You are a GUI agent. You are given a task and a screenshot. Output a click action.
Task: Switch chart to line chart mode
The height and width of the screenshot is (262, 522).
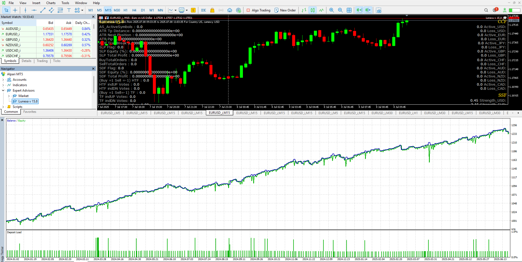tap(322, 10)
